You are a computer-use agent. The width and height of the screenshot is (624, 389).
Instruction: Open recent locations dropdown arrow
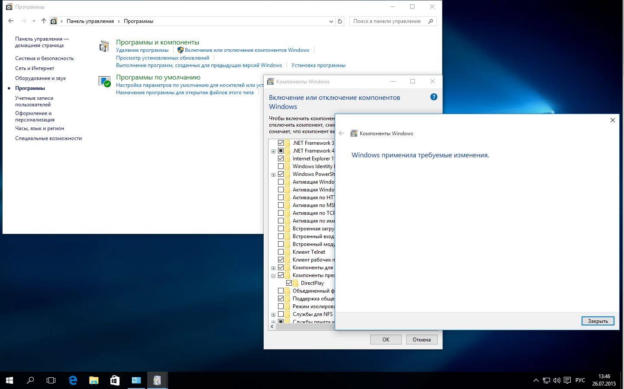34,21
